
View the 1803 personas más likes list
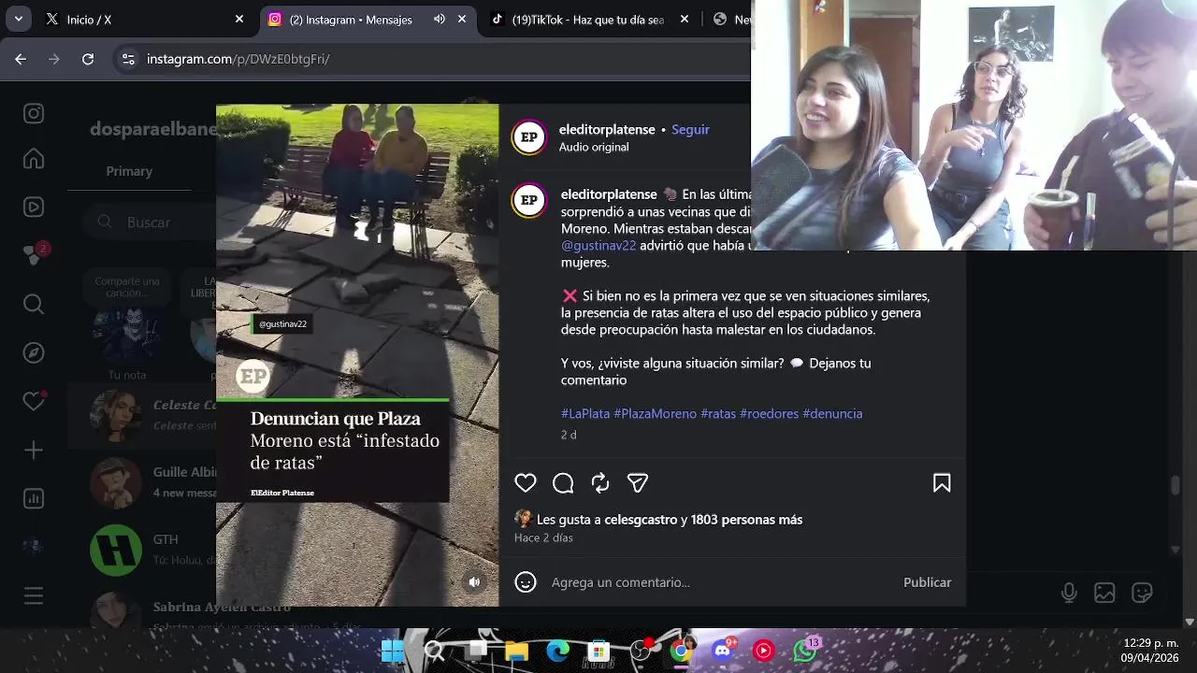pos(746,520)
